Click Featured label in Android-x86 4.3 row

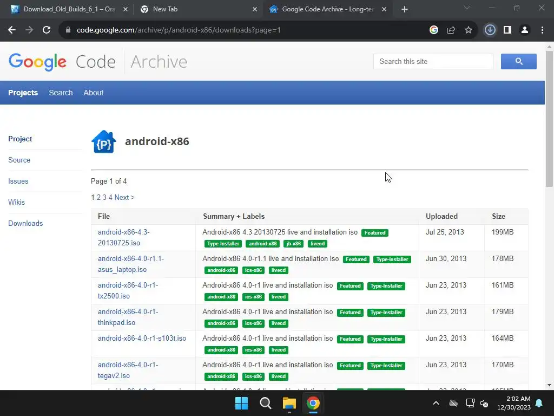[374, 233]
